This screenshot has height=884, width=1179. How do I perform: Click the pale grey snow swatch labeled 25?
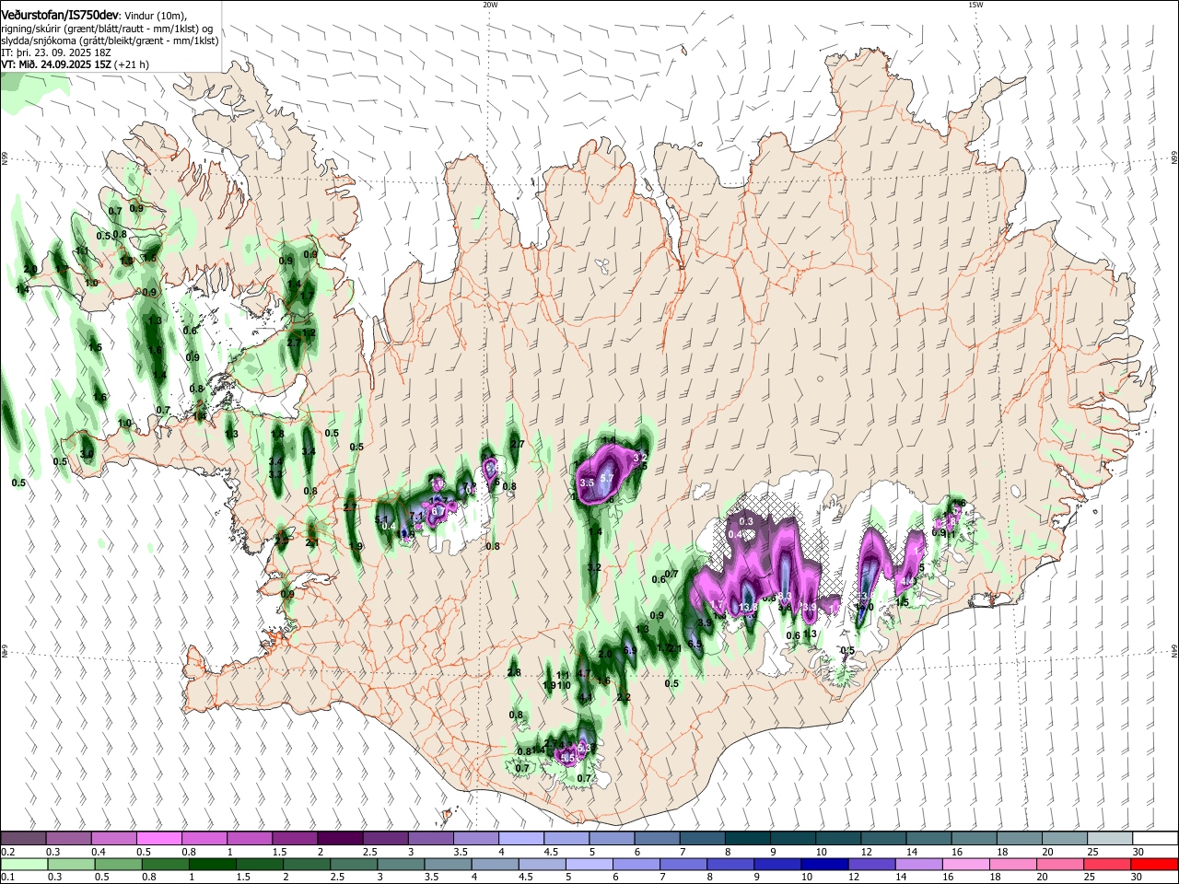1109,838
